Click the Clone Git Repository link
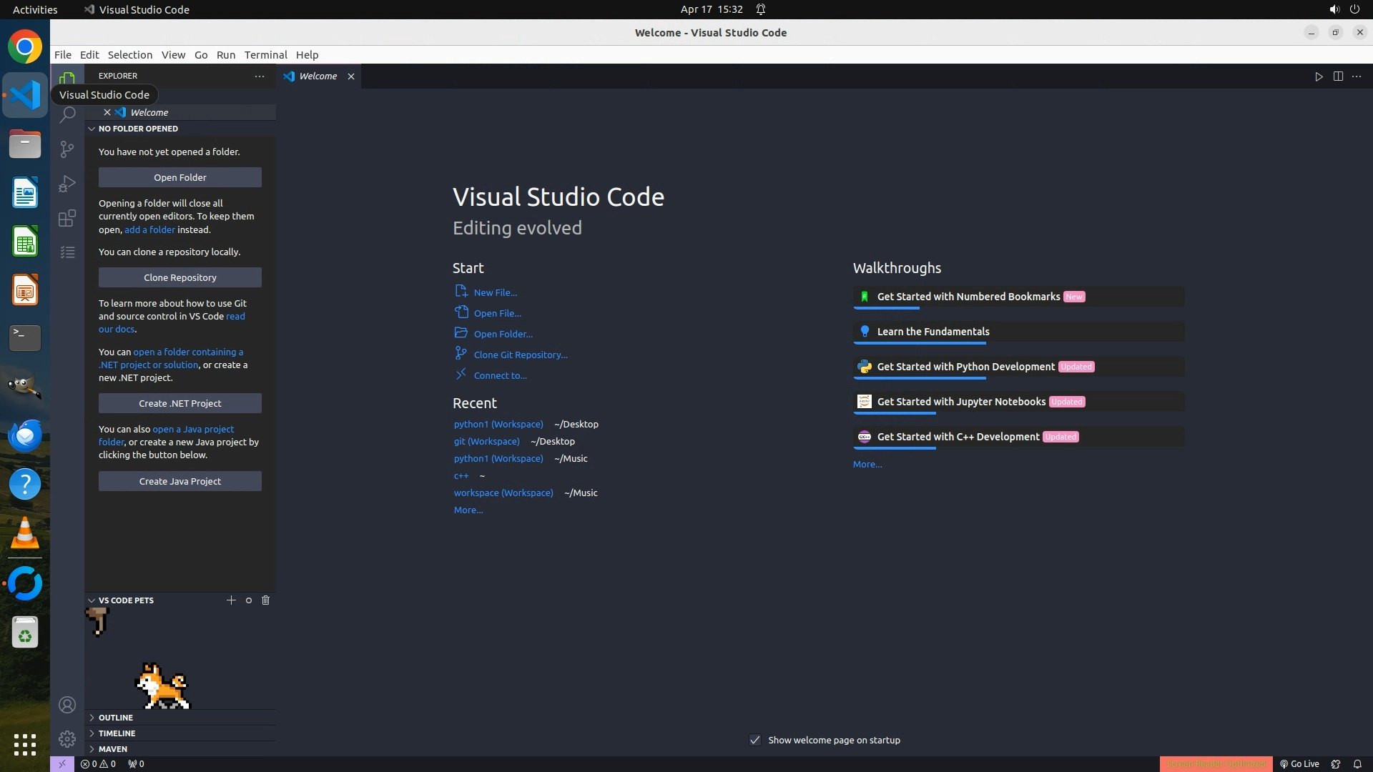1373x772 pixels. point(520,355)
